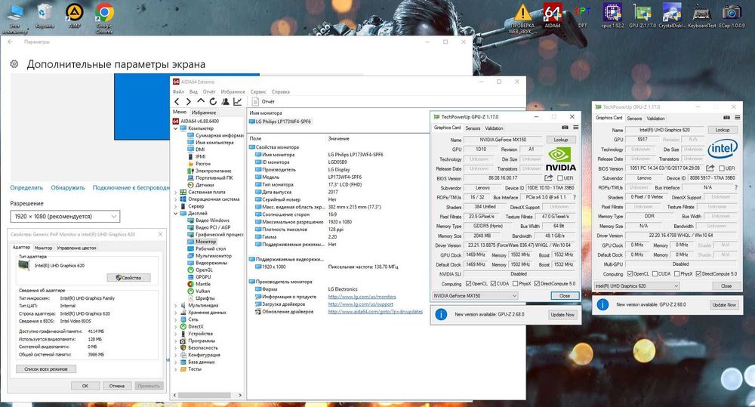The width and height of the screenshot is (755, 407).
Task: Switch to Validation tab in Intel GPU-Z
Action: (x=655, y=118)
